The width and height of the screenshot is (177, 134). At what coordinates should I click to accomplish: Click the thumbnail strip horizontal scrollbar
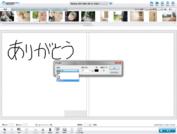tap(47, 23)
